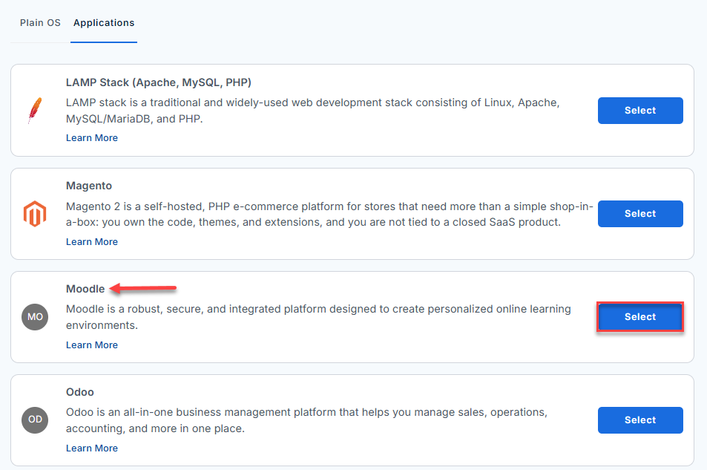This screenshot has width=707, height=470.
Task: Click the MO avatar icon for Moodle
Action: [35, 317]
